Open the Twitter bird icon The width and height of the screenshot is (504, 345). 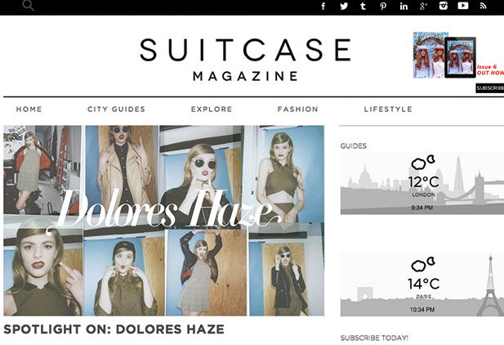tap(344, 7)
